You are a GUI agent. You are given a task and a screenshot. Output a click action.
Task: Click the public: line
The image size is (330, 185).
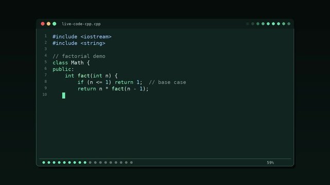coord(63,69)
